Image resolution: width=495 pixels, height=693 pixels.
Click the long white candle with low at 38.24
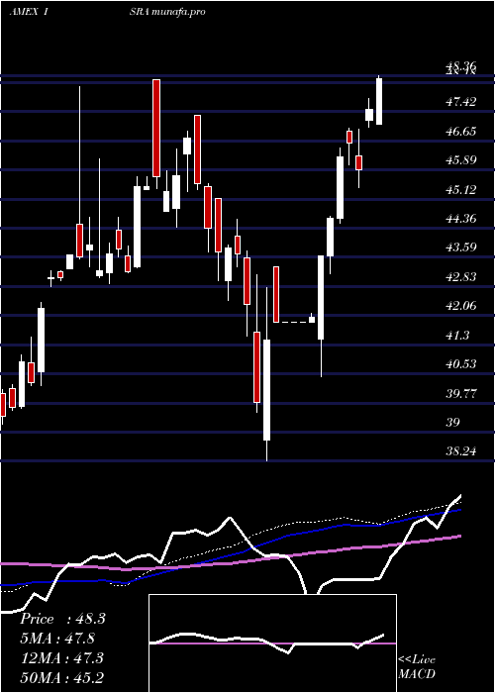(x=266, y=390)
